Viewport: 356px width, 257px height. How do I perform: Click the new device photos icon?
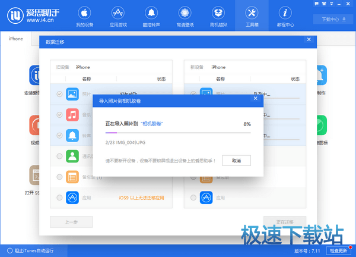206,91
